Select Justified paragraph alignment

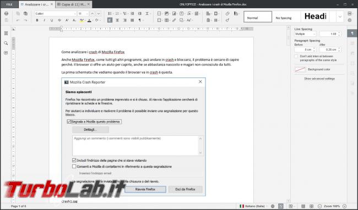[132, 20]
